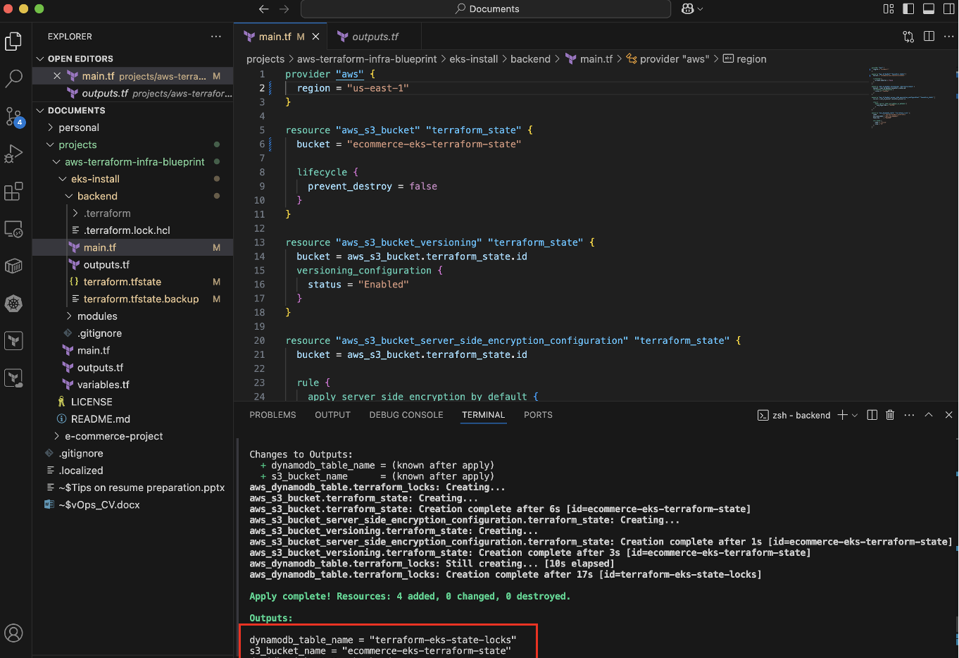This screenshot has width=959, height=658.
Task: Kill terminal using trash icon
Action: [x=890, y=415]
